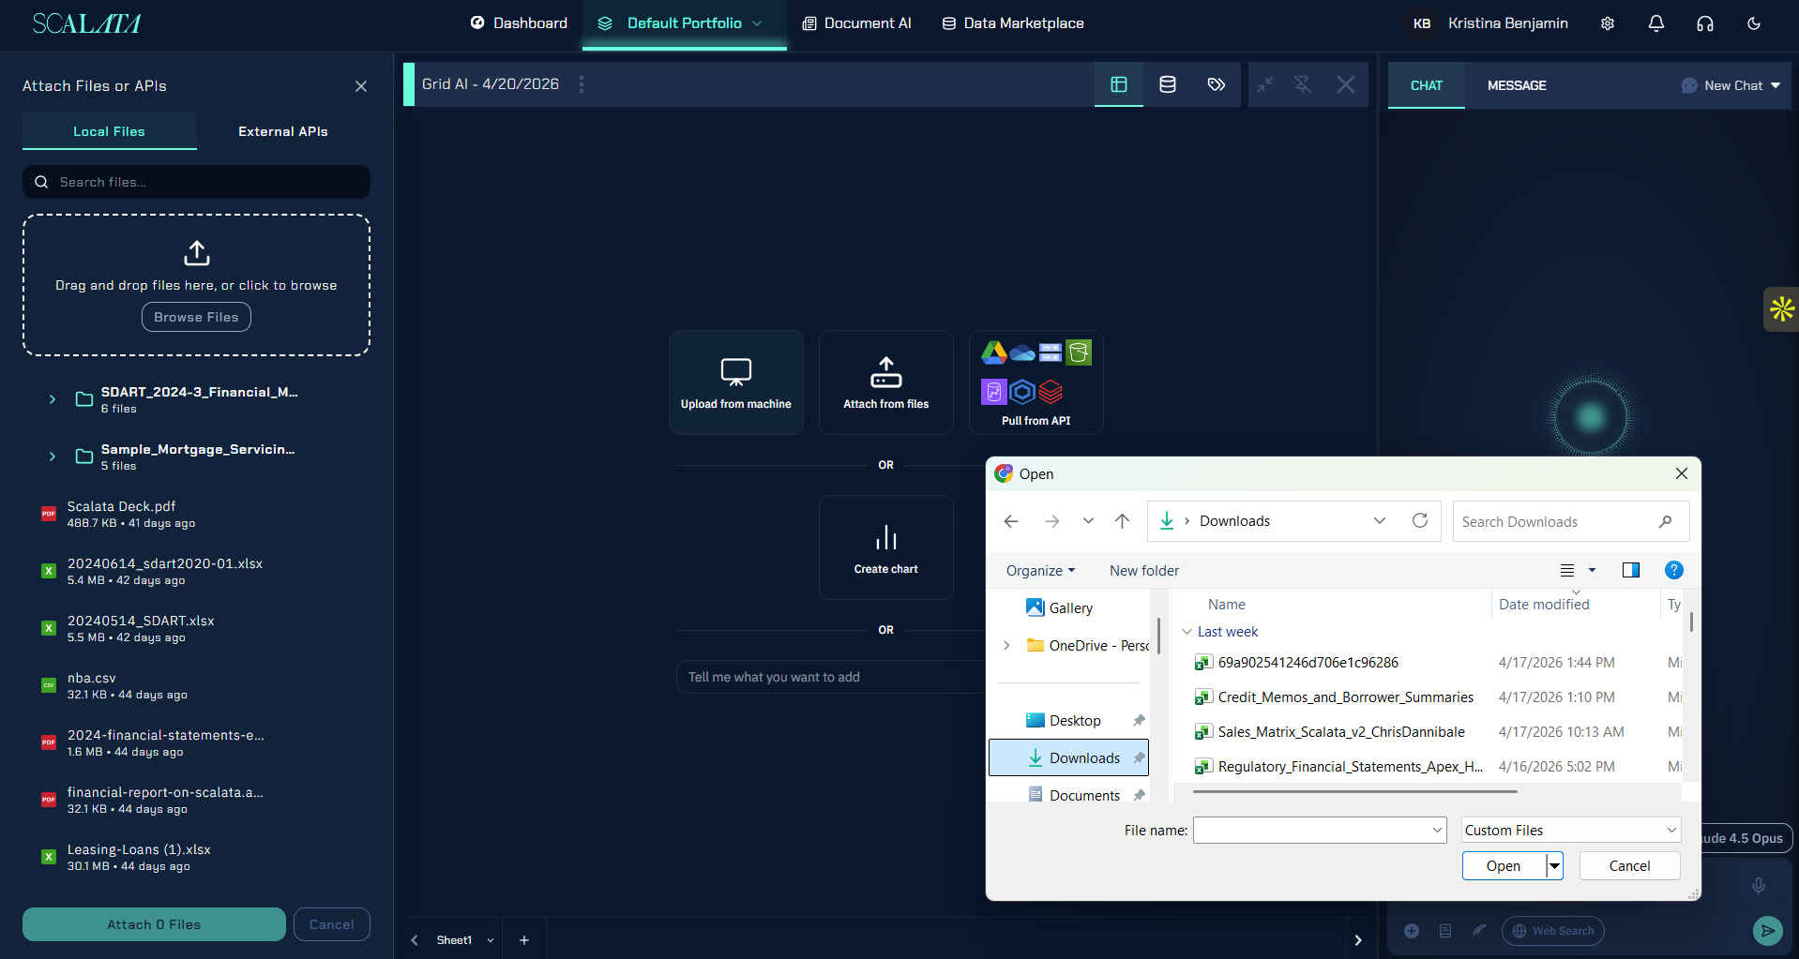
Task: Open recent locations dropdown in Open dialog
Action: (1088, 521)
